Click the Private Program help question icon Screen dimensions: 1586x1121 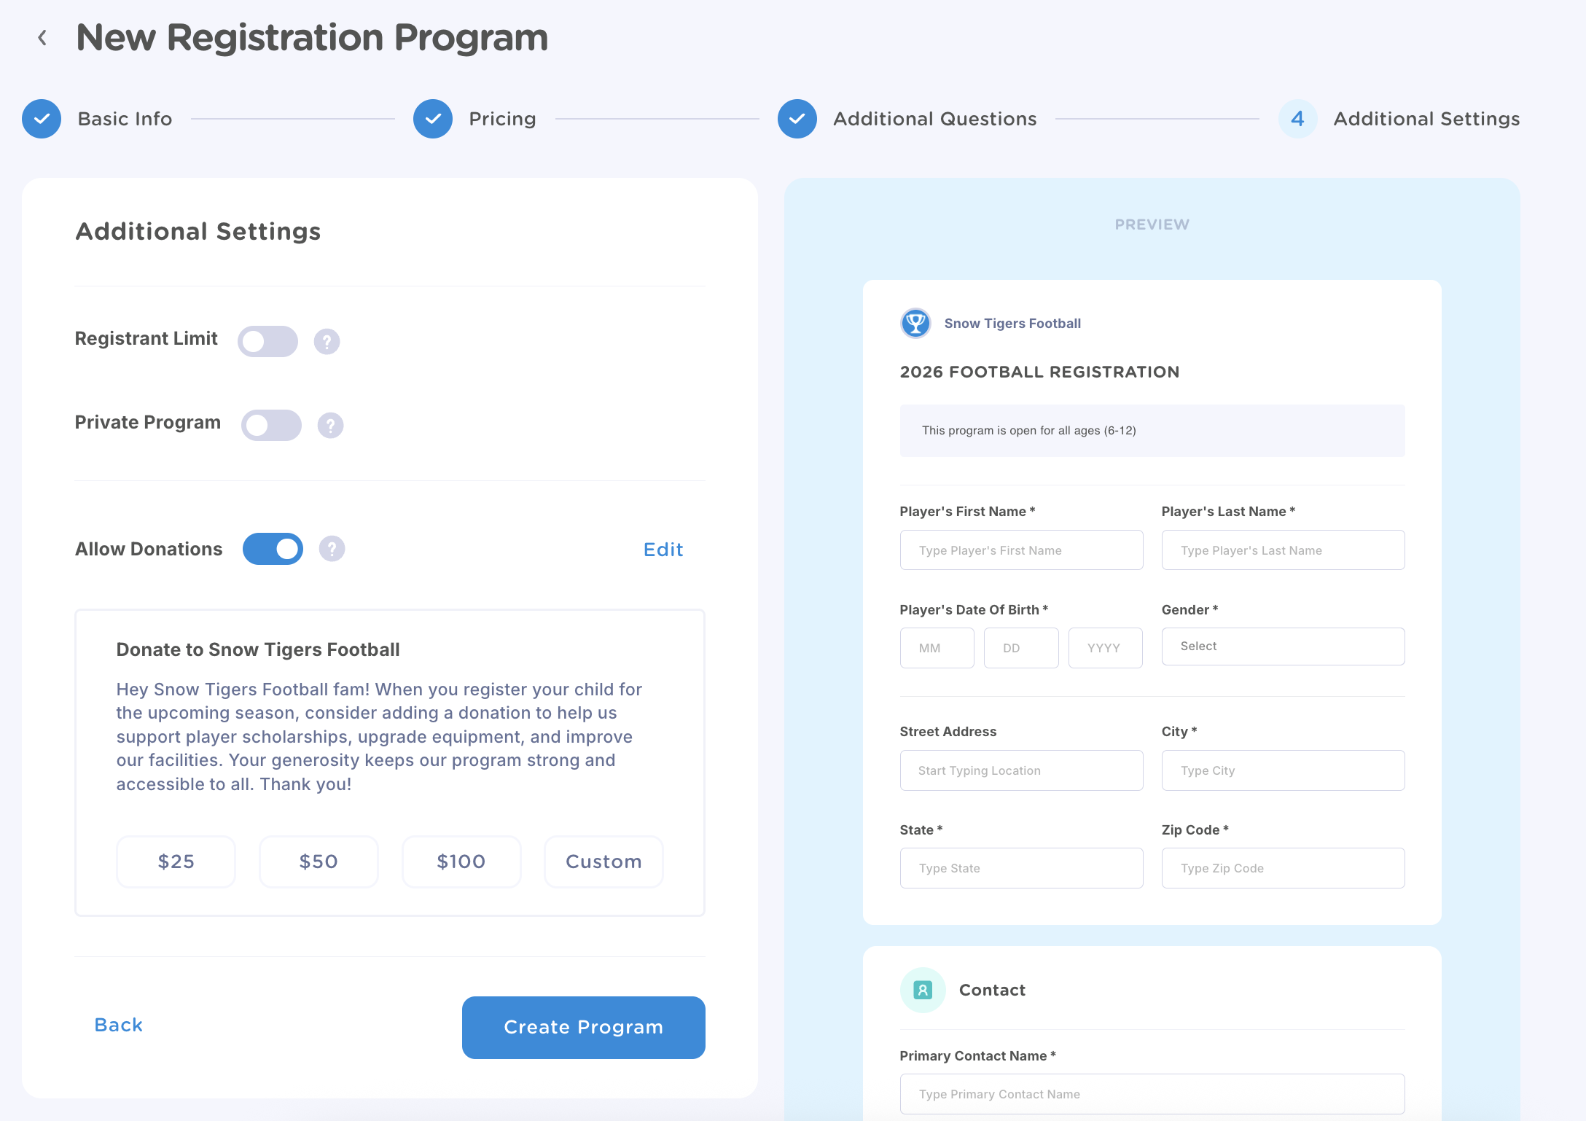(330, 425)
